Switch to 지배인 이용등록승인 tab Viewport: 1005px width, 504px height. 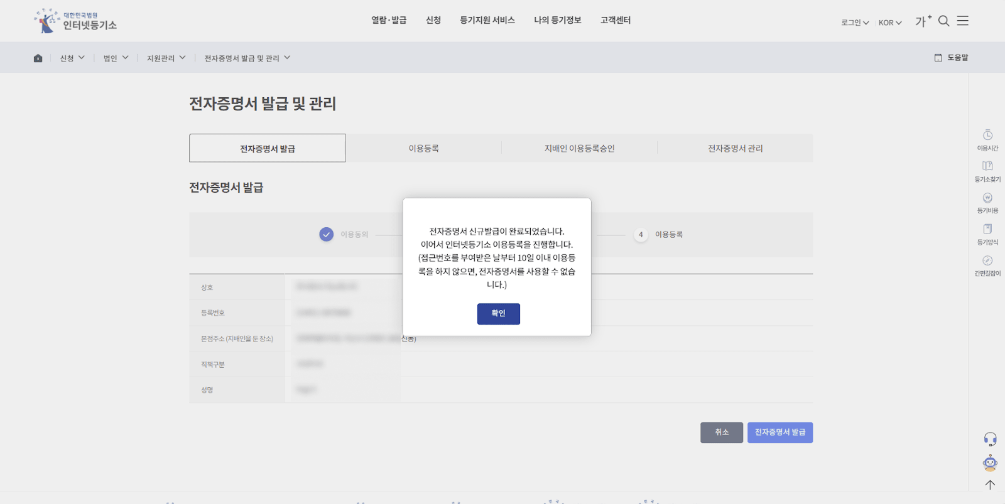(579, 148)
